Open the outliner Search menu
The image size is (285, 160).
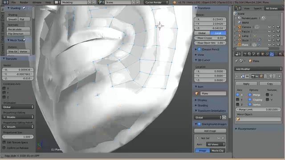[x=257, y=8]
